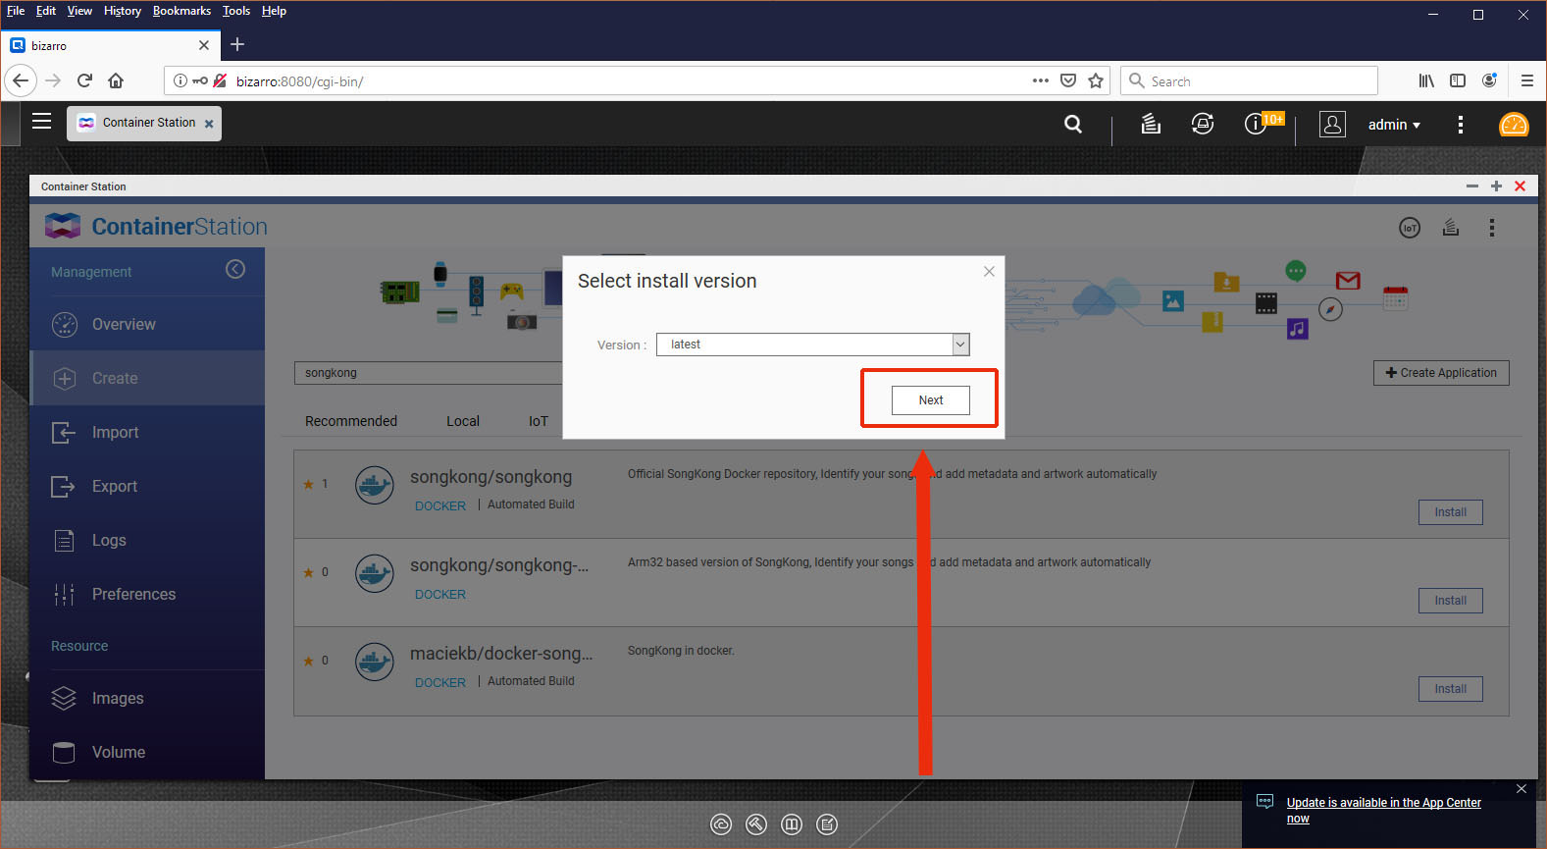Click the QTS search magnifier icon
This screenshot has height=849, width=1547.
(1073, 125)
